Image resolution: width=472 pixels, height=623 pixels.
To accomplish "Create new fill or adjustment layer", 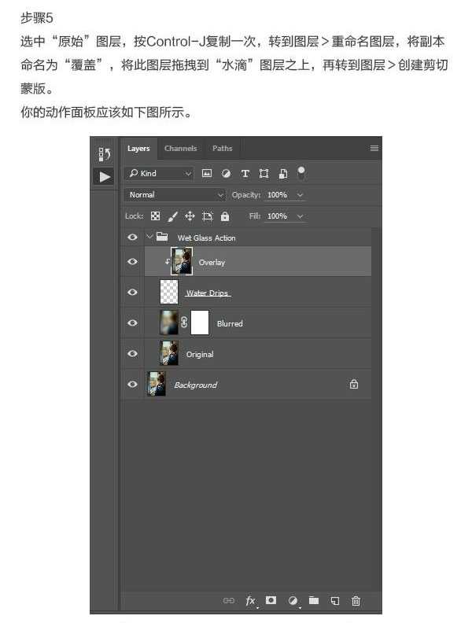I will pyautogui.click(x=293, y=601).
